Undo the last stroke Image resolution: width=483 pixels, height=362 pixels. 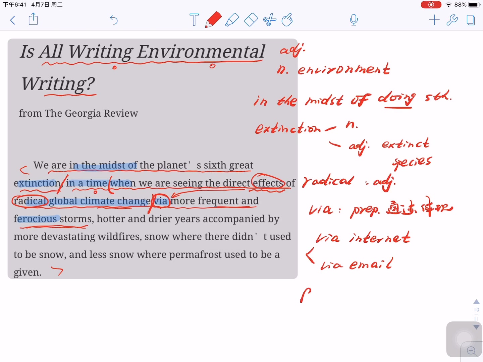(114, 20)
